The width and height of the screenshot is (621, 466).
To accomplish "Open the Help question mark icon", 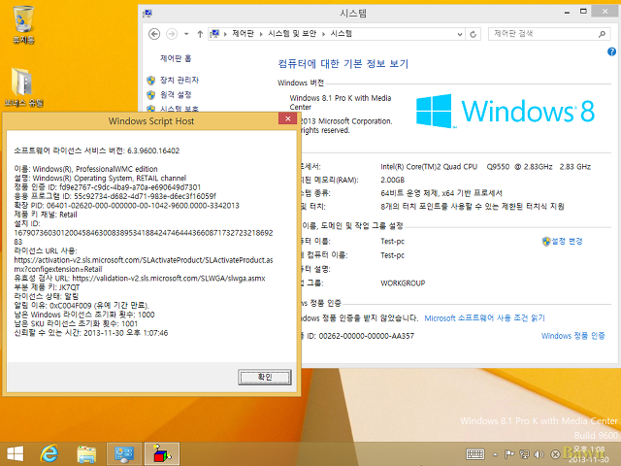I will pos(611,51).
